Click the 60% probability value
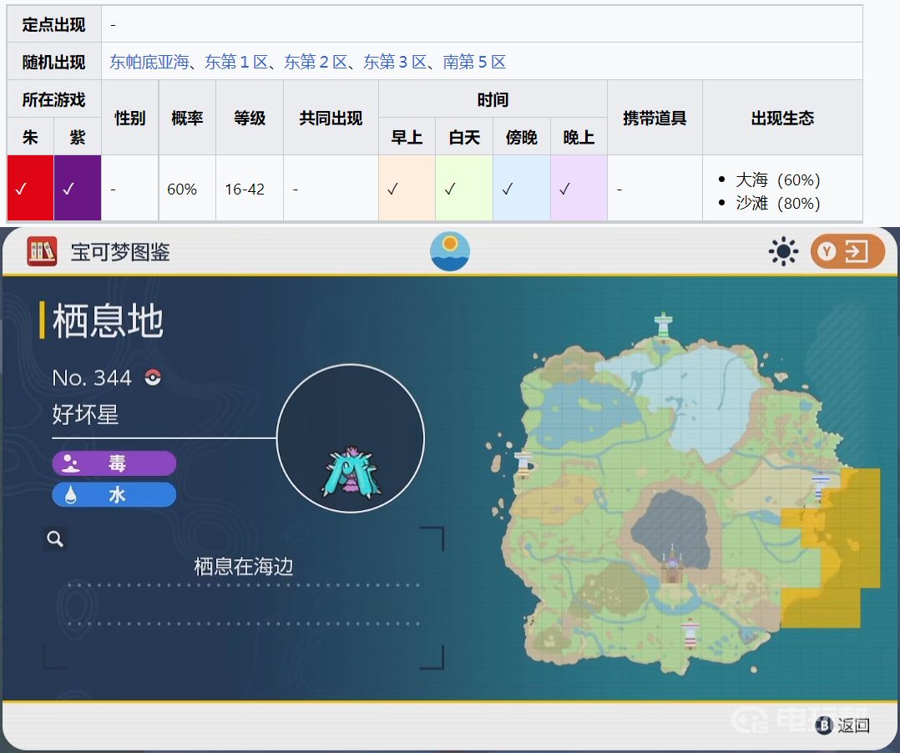 click(x=182, y=189)
